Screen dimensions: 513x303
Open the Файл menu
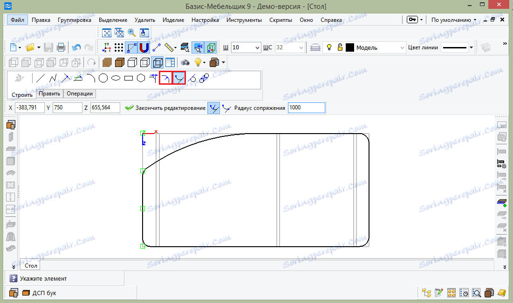(17, 20)
